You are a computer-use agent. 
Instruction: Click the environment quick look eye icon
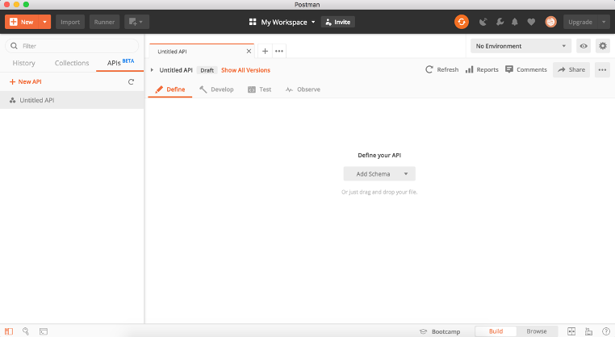click(x=584, y=46)
